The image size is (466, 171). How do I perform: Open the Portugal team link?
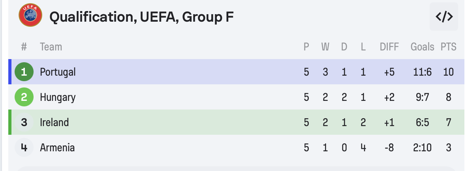(58, 72)
